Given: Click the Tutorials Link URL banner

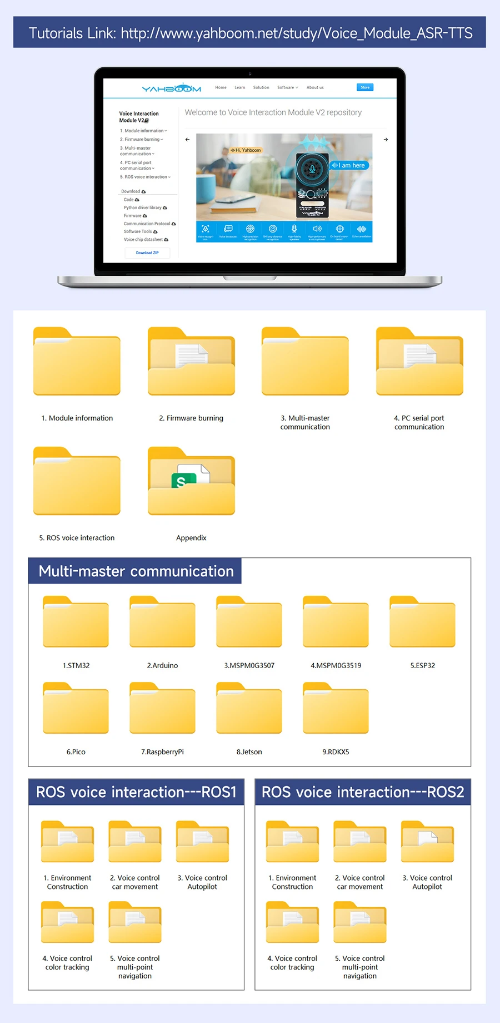Looking at the screenshot, I should 249,32.
